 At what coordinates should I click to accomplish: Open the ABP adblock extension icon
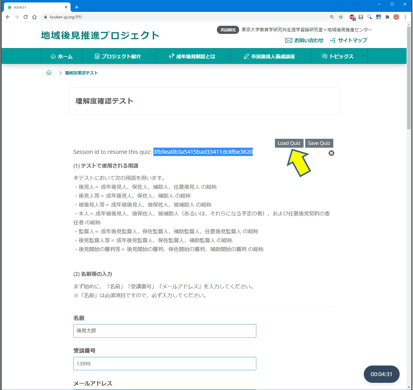[x=352, y=17]
